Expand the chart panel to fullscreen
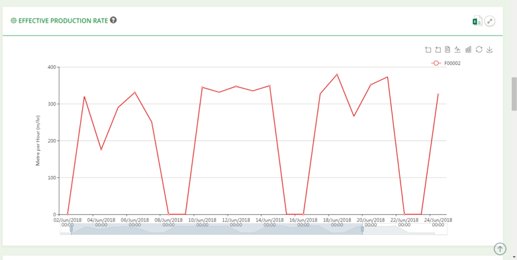 490,21
